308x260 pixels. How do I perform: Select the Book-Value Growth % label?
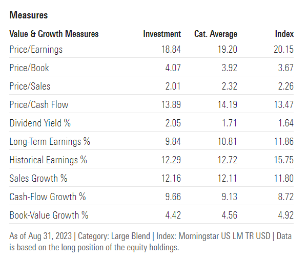tap(49, 215)
